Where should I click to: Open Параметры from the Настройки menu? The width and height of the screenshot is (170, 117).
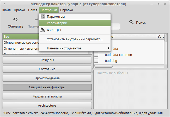pyautogui.click(x=75, y=17)
